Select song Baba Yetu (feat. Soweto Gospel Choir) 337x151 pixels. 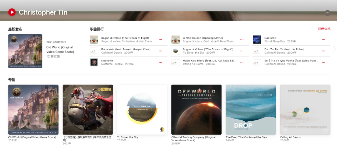pyautogui.click(x=126, y=49)
